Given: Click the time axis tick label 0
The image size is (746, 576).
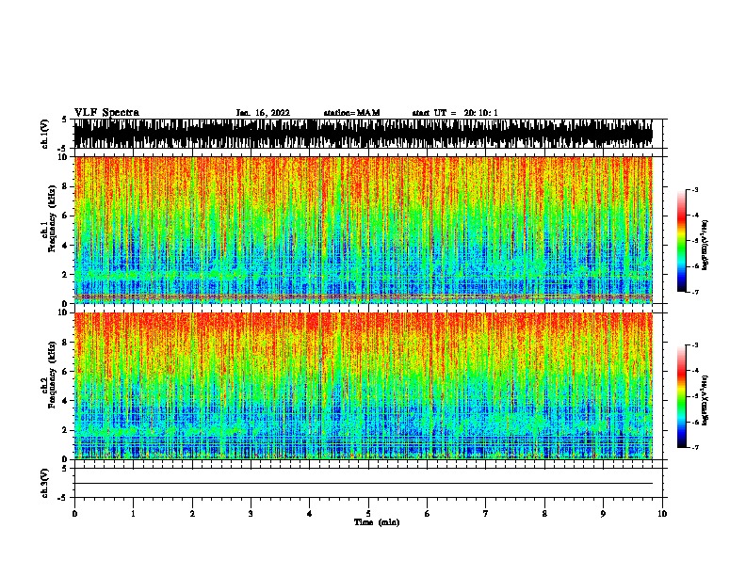Looking at the screenshot, I should tap(74, 514).
